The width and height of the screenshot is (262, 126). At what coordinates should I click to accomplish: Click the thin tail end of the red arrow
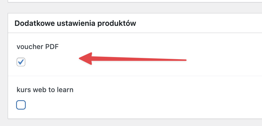(x=184, y=60)
